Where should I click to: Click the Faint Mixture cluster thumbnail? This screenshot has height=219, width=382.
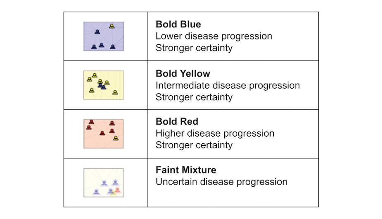104,183
